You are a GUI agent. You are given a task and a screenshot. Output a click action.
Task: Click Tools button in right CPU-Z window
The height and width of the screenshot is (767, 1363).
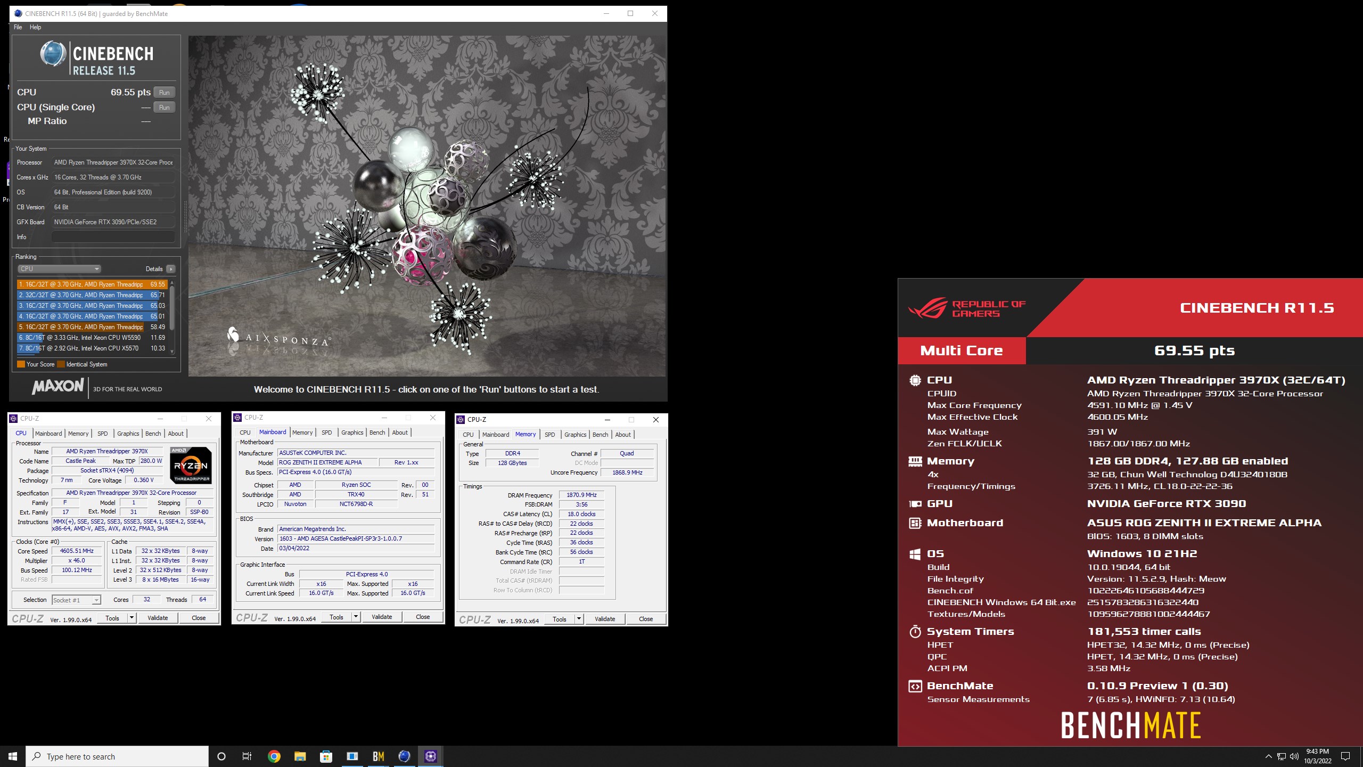point(560,619)
